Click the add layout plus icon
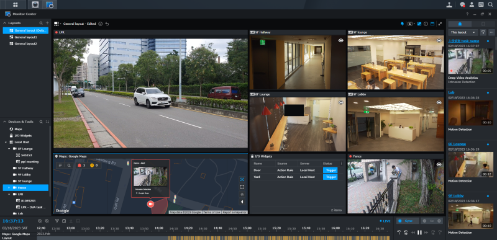The height and width of the screenshot is (240, 497). pos(47,23)
